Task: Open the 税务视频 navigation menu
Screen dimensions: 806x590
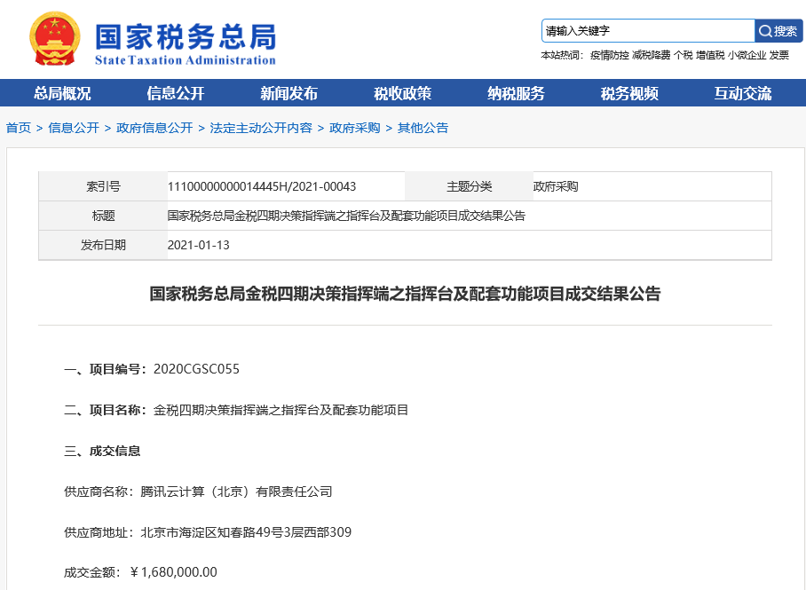Action: tap(629, 93)
